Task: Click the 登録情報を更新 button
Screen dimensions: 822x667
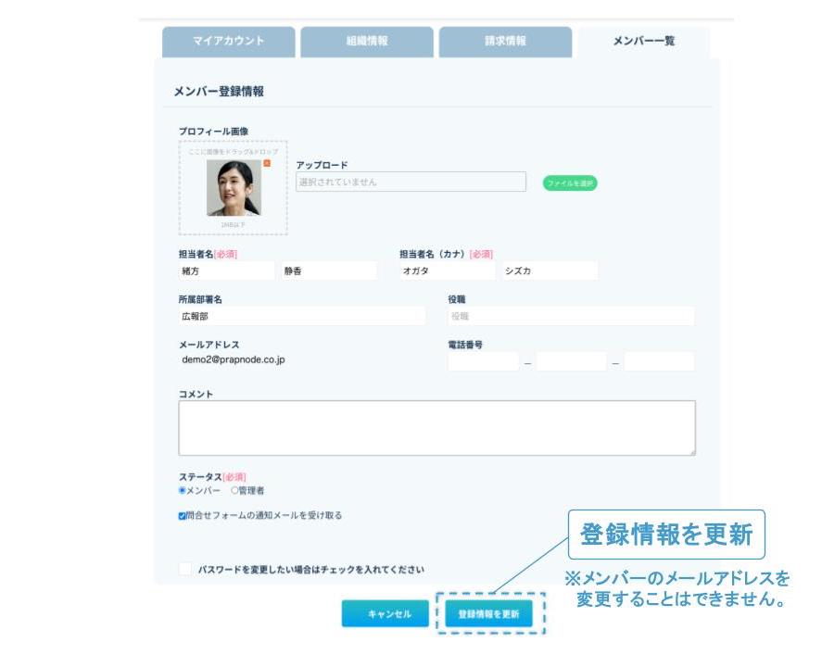Action: (x=489, y=614)
